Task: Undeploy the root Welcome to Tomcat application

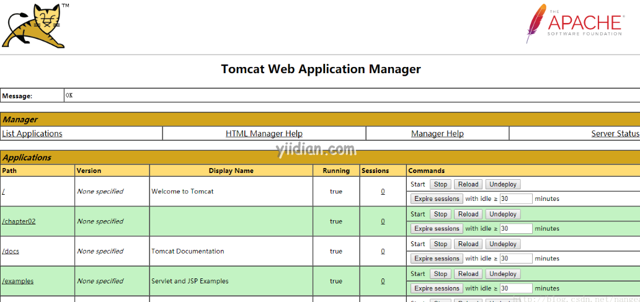Action: [503, 184]
